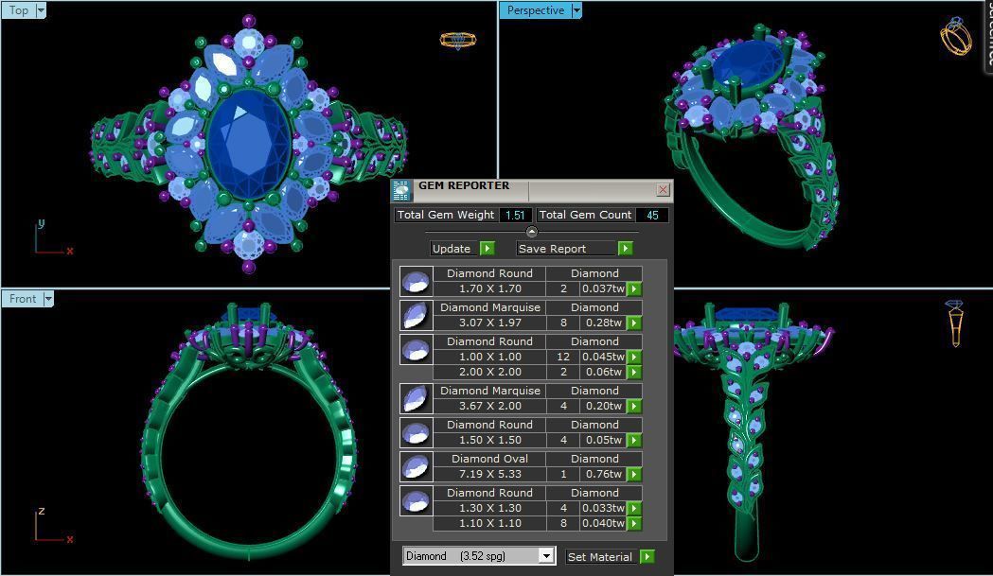
Task: Select the Top viewport title
Action: pyautogui.click(x=18, y=10)
